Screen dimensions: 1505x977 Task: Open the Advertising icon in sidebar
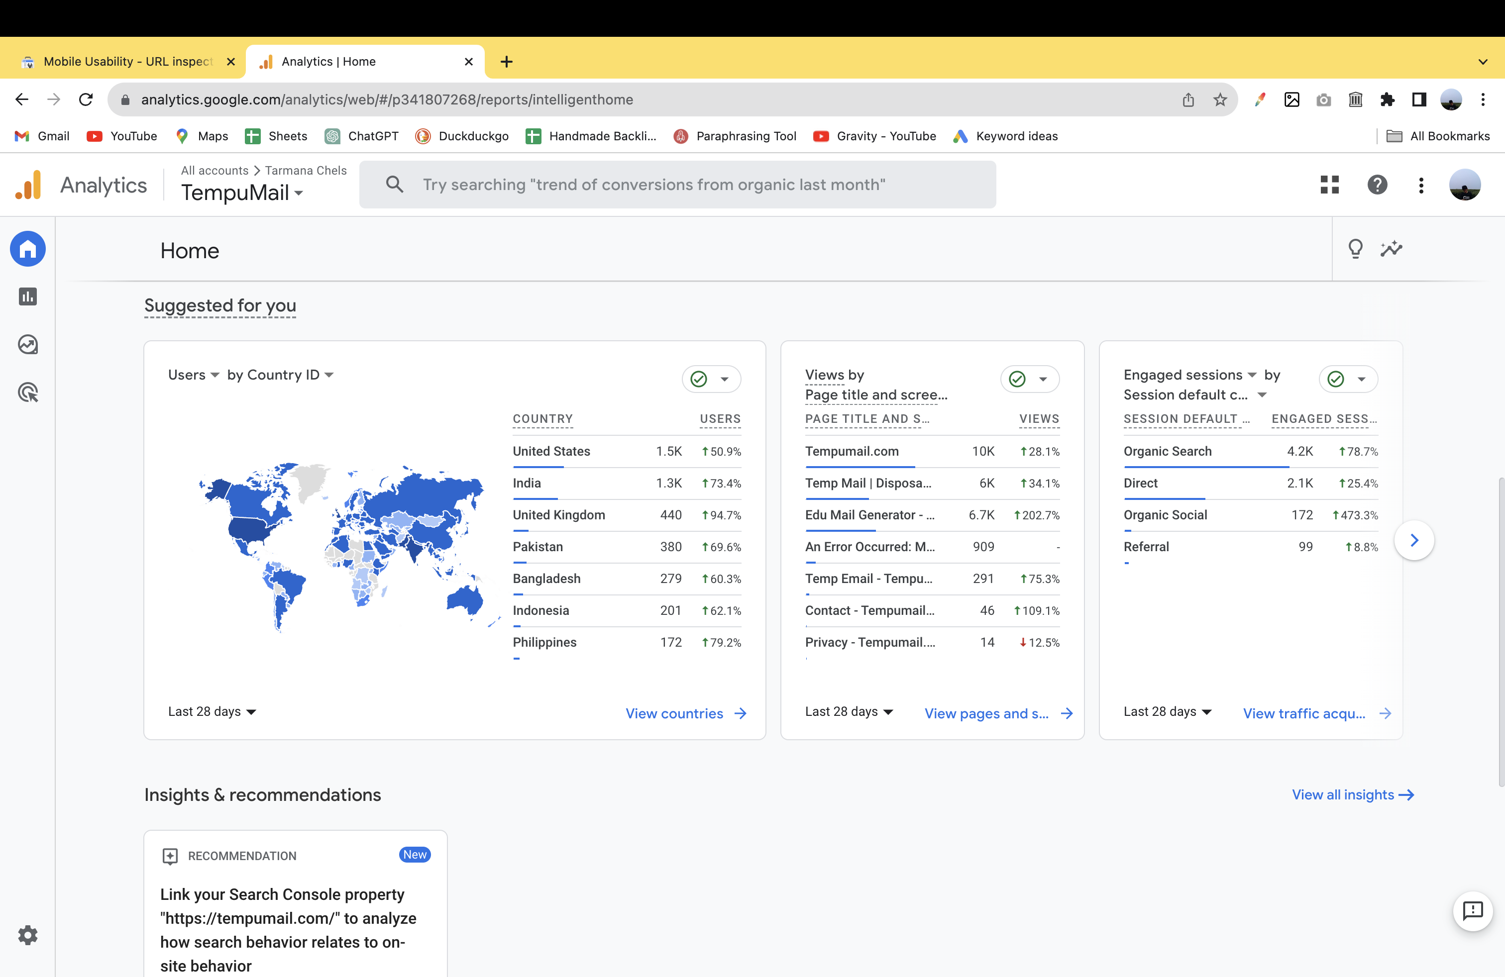(28, 392)
